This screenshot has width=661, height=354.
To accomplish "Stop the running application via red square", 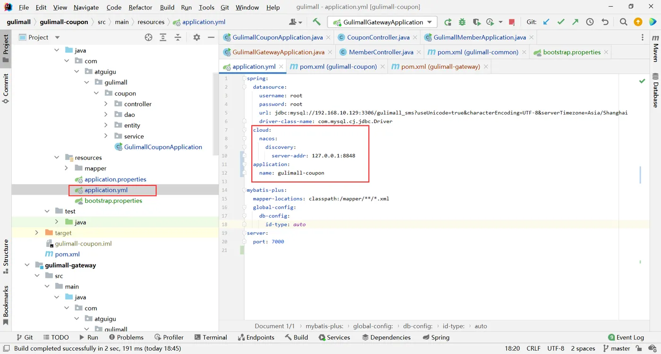I will pos(512,22).
